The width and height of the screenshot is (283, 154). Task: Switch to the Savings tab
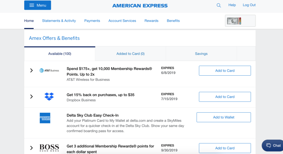[x=201, y=54]
